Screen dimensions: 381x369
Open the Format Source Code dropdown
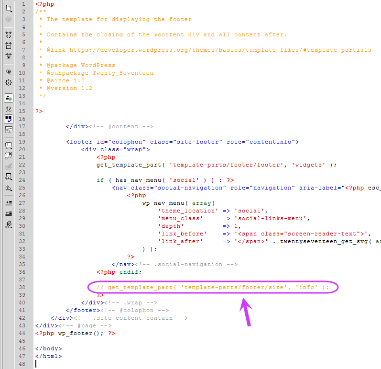pos(9,224)
